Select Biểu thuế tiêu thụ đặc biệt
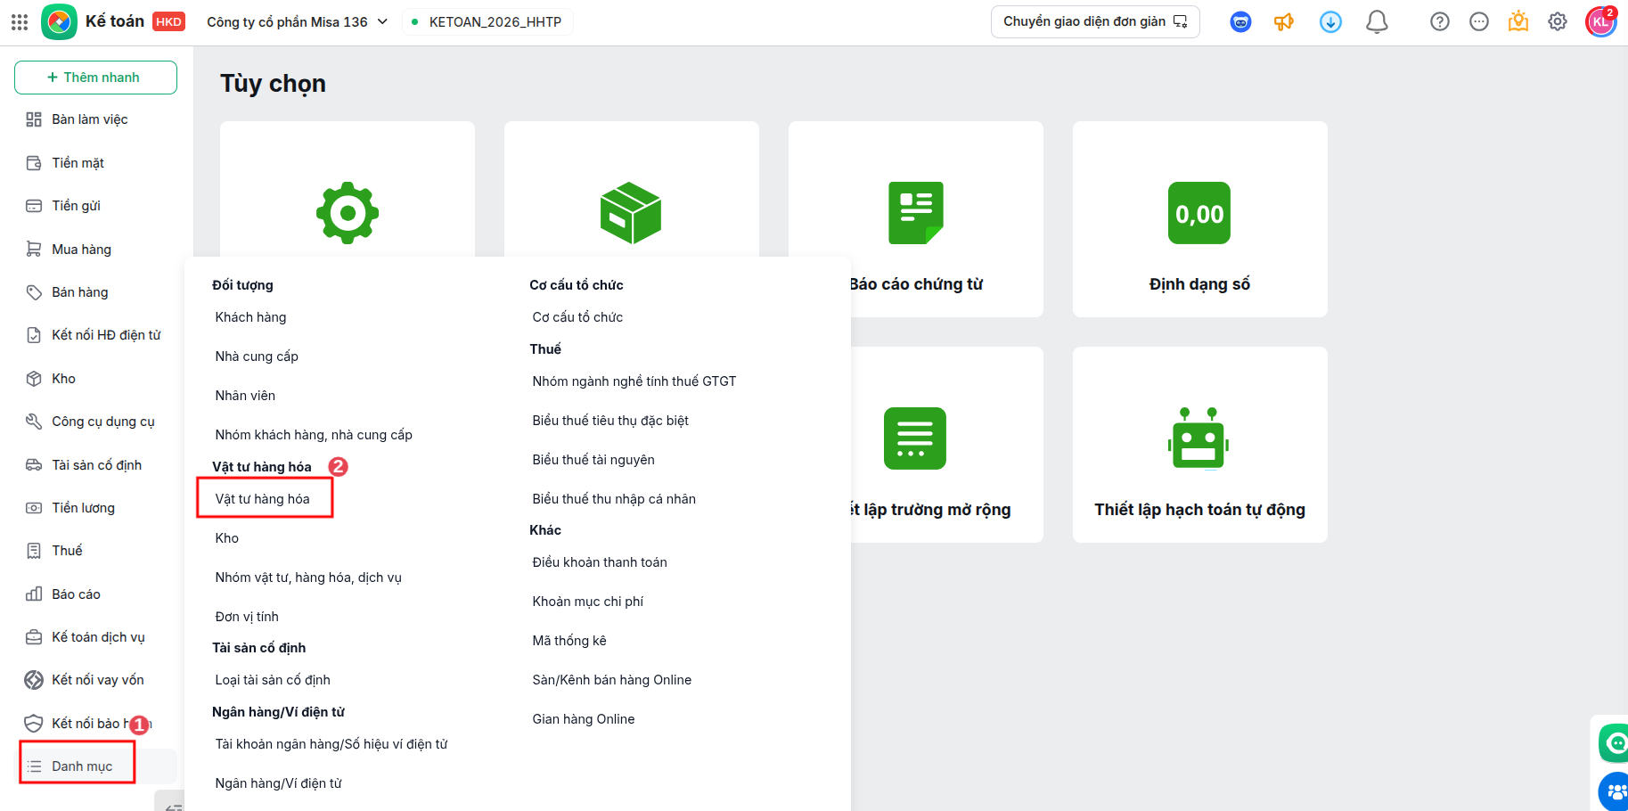 610,421
